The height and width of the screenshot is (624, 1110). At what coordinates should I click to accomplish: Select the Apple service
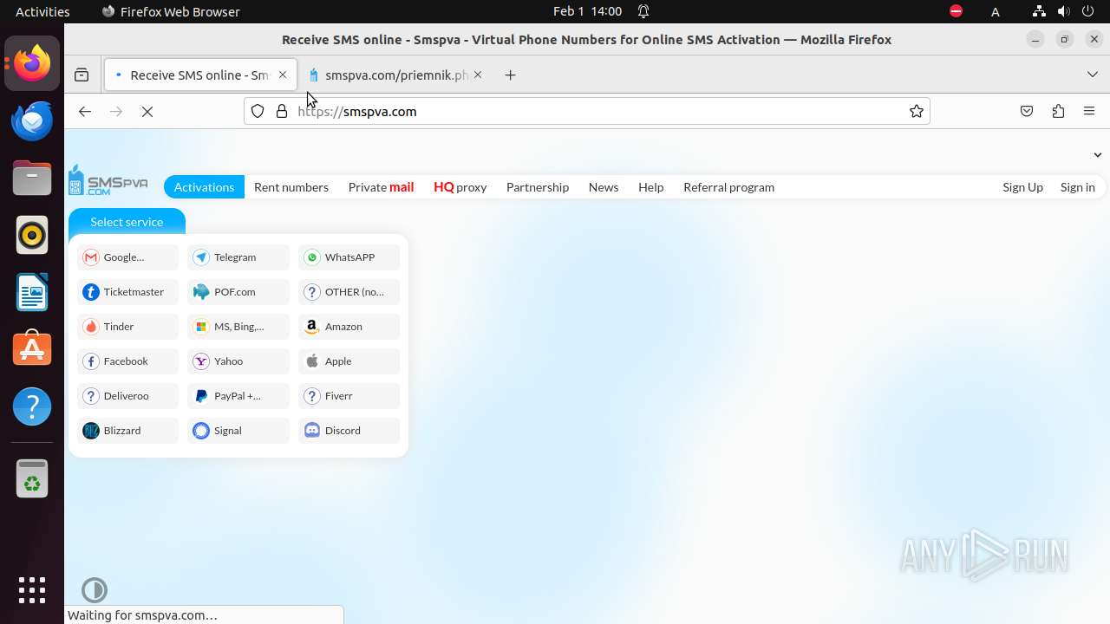(x=349, y=361)
